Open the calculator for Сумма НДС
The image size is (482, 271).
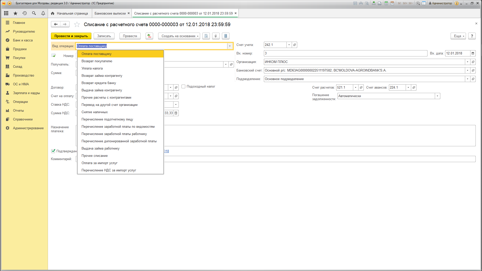click(176, 113)
